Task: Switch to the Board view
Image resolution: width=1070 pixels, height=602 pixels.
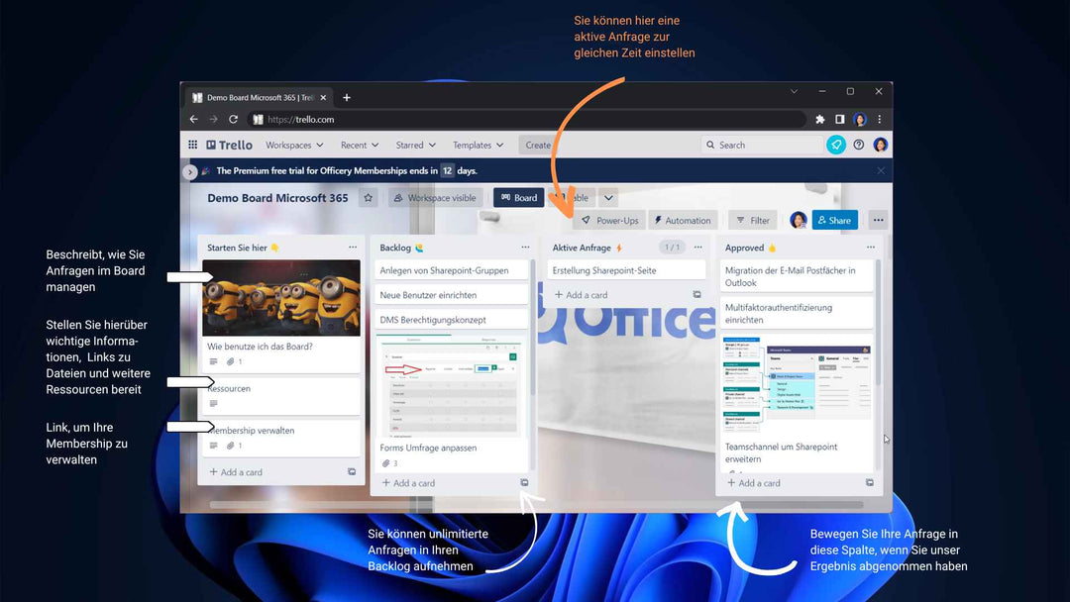Action: pyautogui.click(x=518, y=198)
